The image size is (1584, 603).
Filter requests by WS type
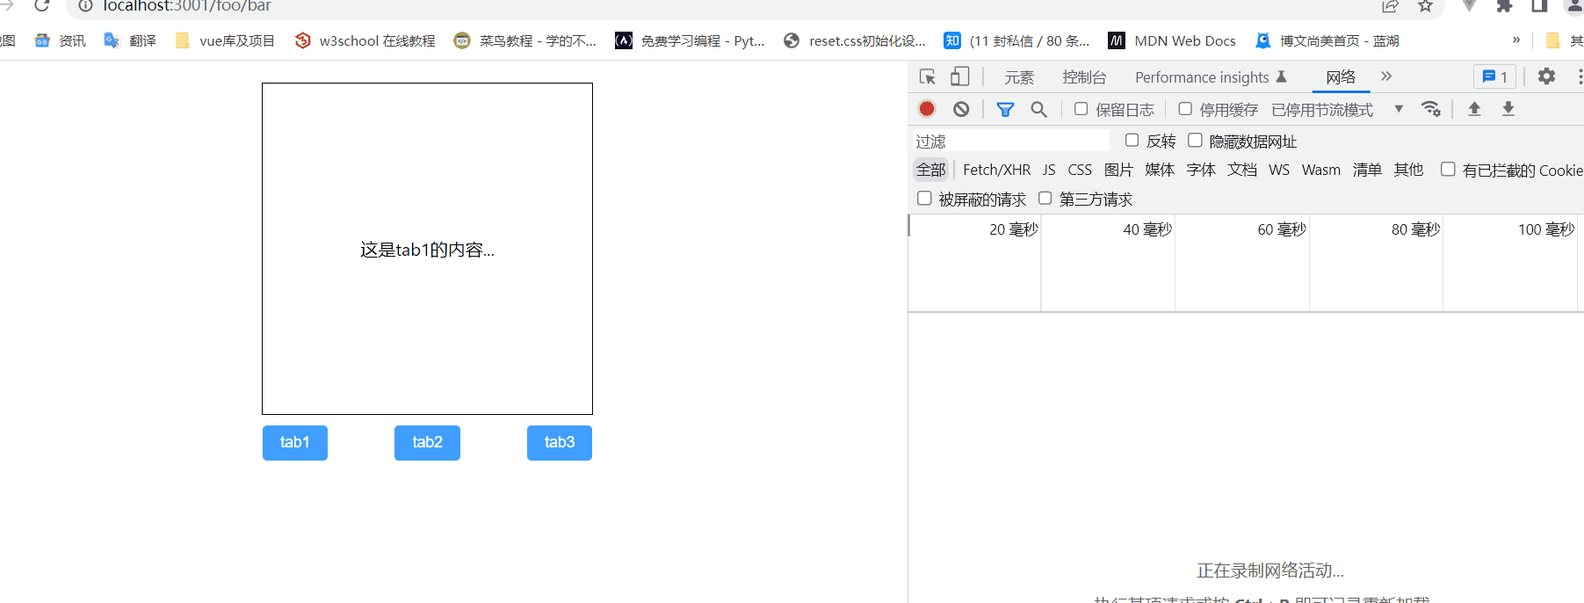pyautogui.click(x=1279, y=170)
